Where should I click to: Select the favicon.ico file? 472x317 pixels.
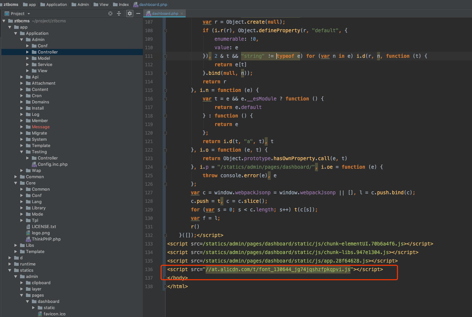click(55, 314)
